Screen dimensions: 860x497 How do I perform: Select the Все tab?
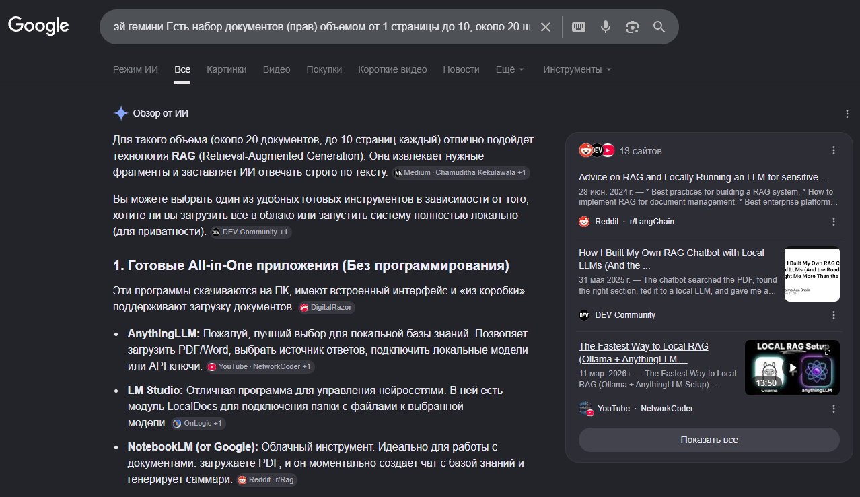(x=182, y=69)
